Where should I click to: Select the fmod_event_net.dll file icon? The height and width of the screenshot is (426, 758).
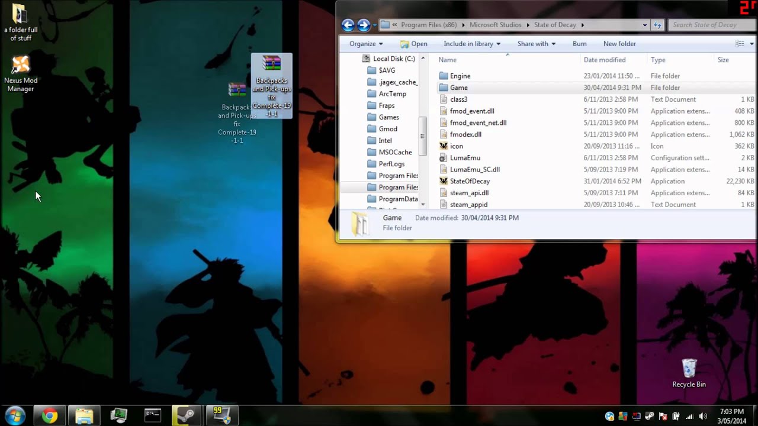click(x=444, y=122)
